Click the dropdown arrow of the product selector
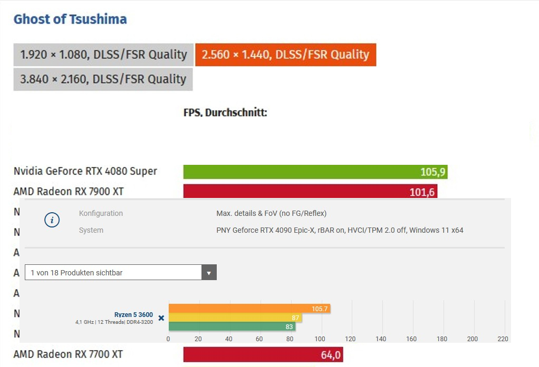Image resolution: width=539 pixels, height=367 pixels. [x=209, y=272]
